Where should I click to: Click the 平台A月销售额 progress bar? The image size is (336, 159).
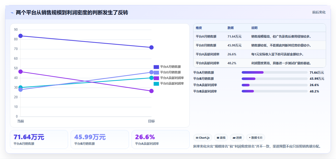tap(275, 72)
